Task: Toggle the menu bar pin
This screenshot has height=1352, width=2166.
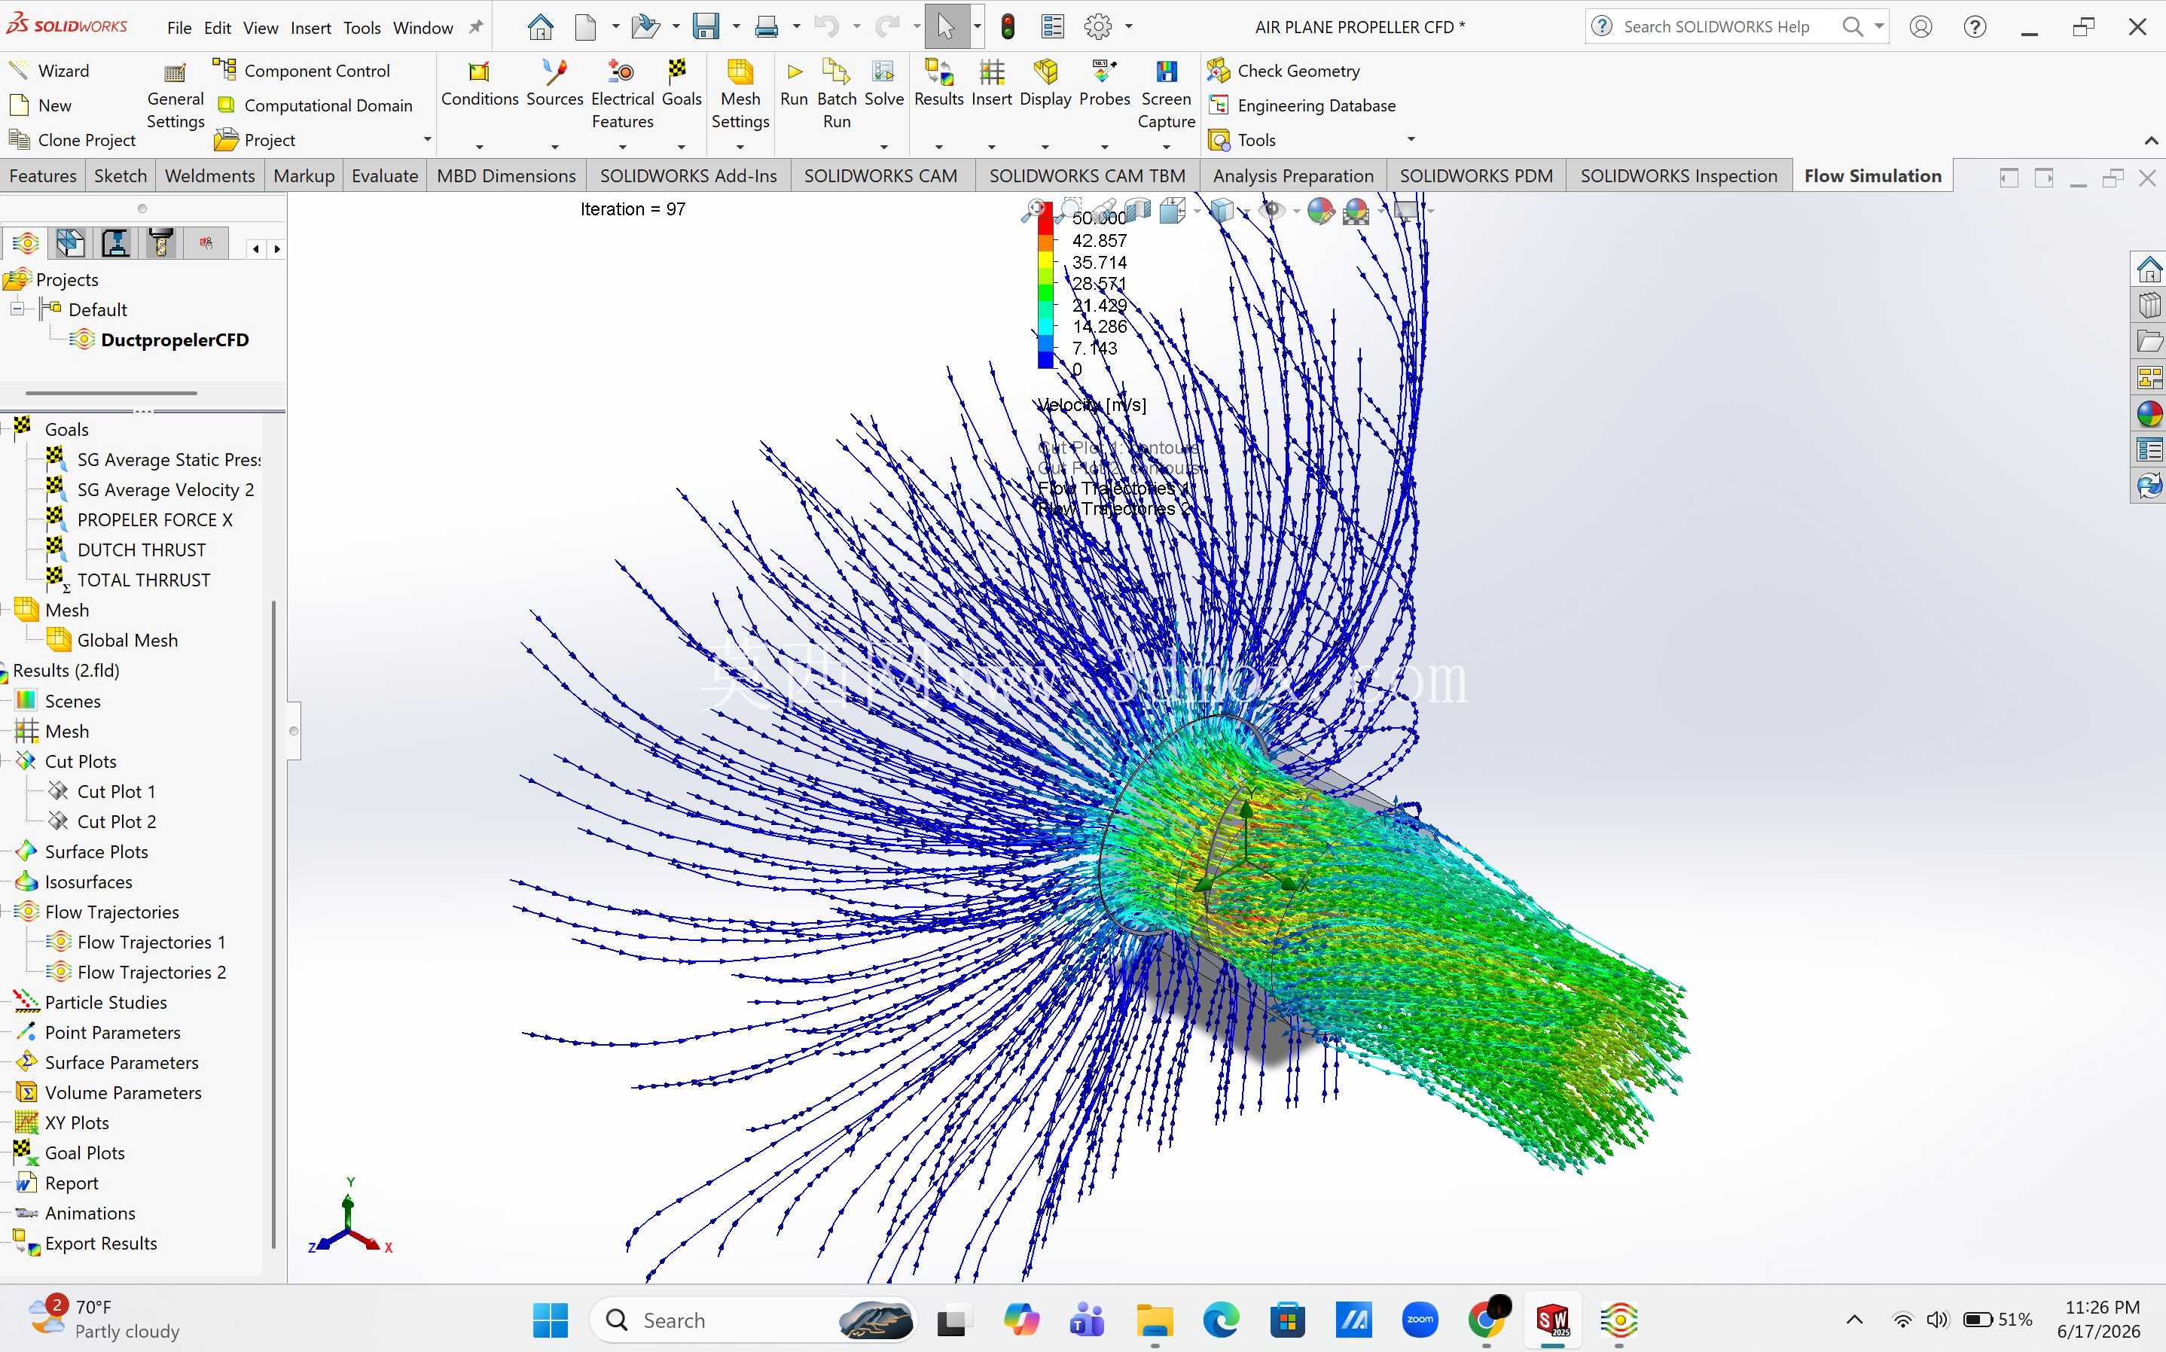Action: 477,28
